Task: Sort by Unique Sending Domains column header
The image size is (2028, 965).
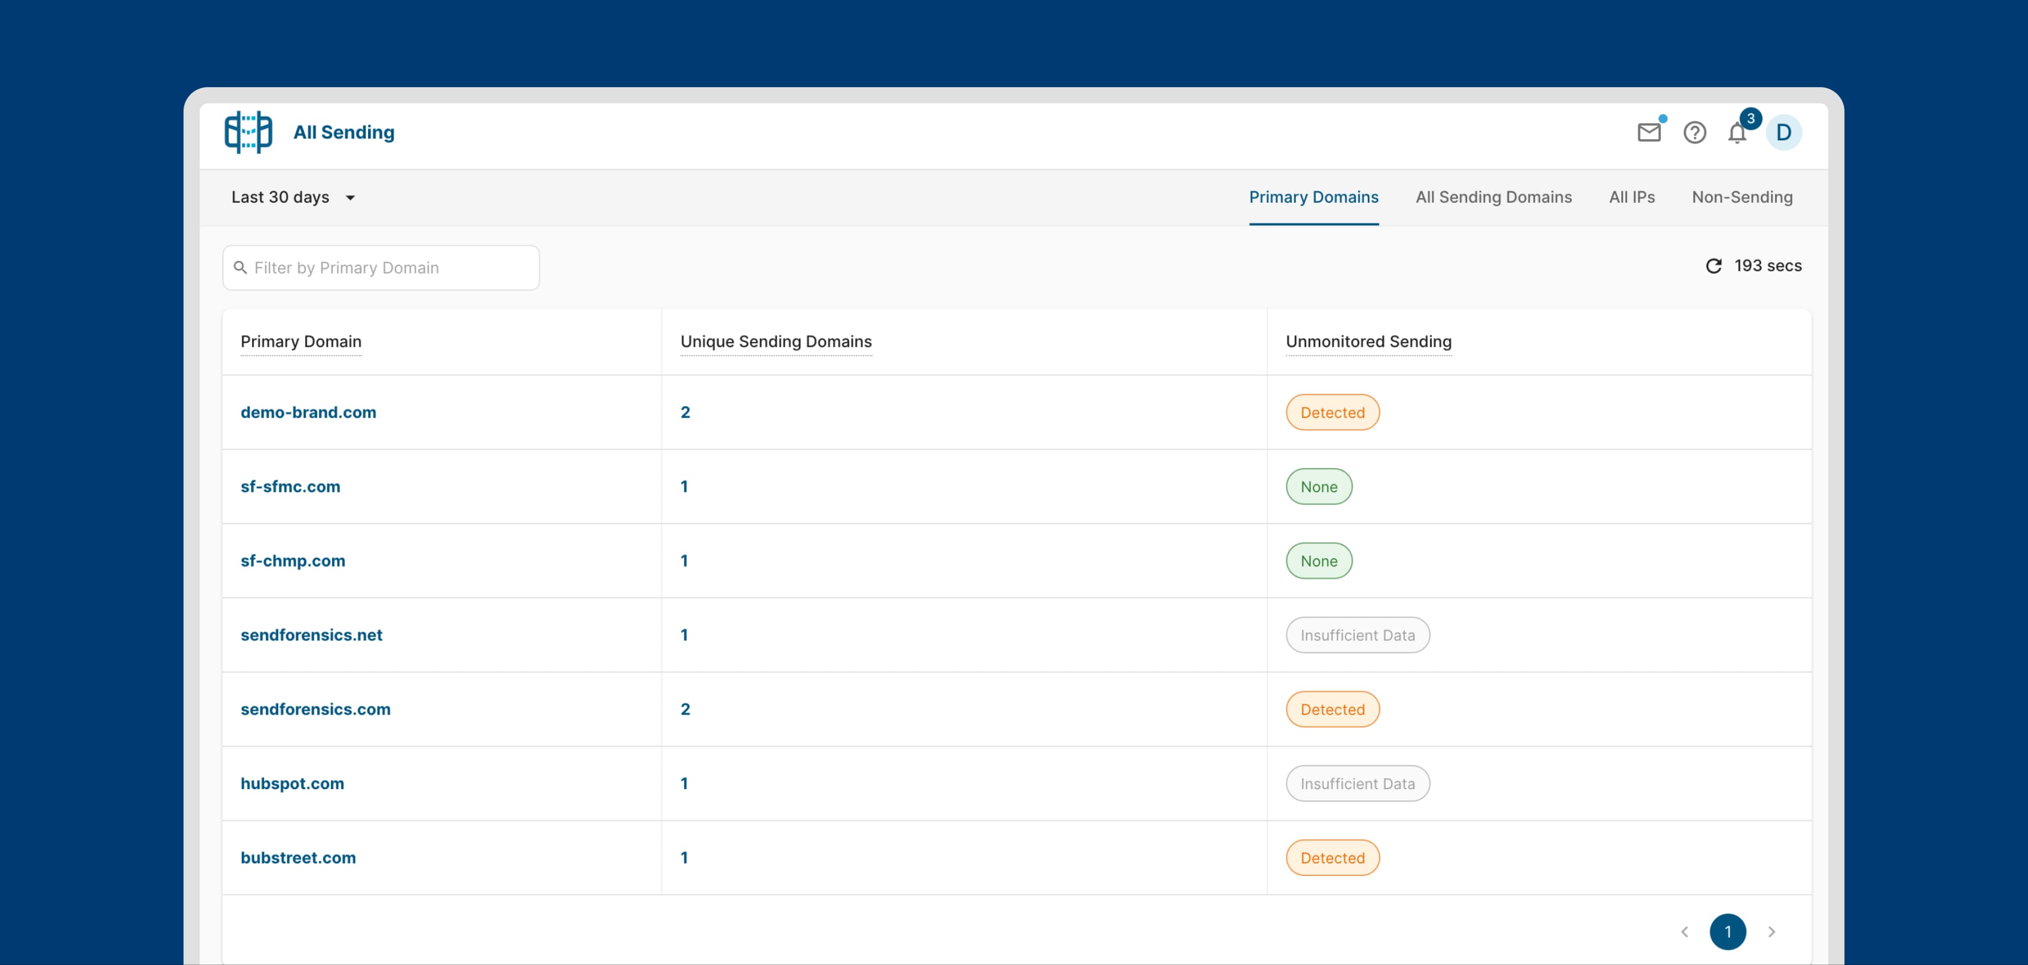Action: (x=775, y=342)
